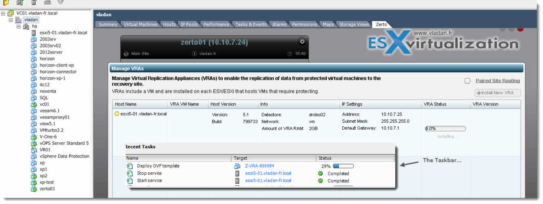
Task: Click the IP Settings column header
Action: 380,104
